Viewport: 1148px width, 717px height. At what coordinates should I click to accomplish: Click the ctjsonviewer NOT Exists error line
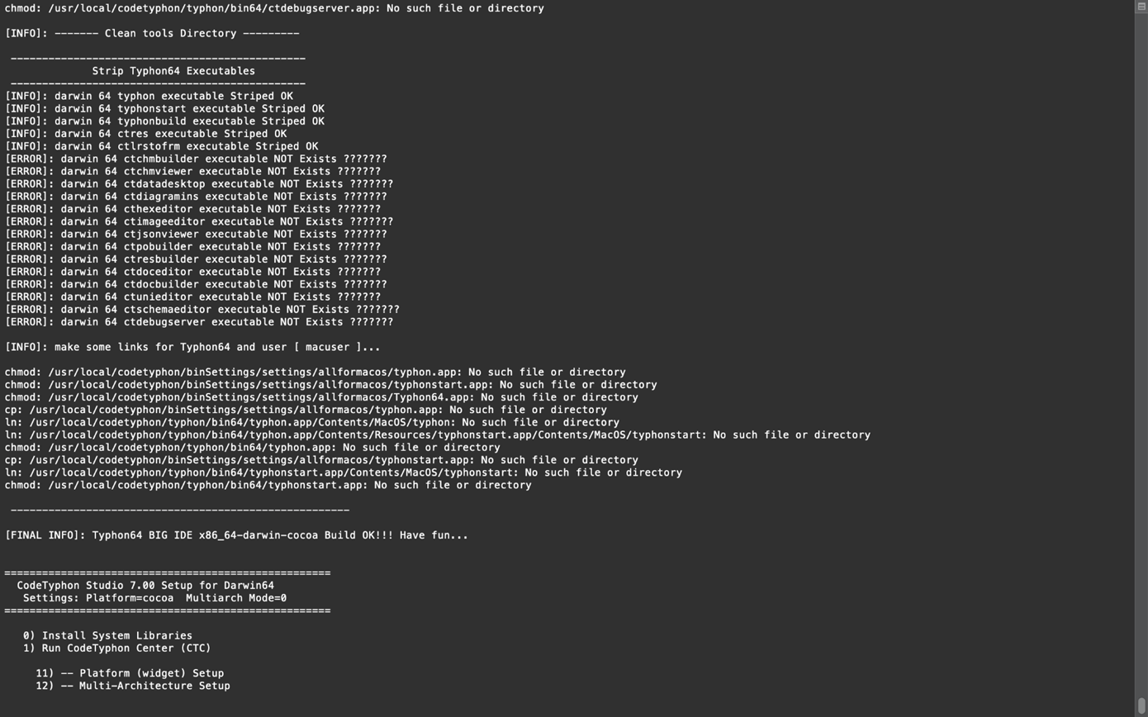(196, 234)
